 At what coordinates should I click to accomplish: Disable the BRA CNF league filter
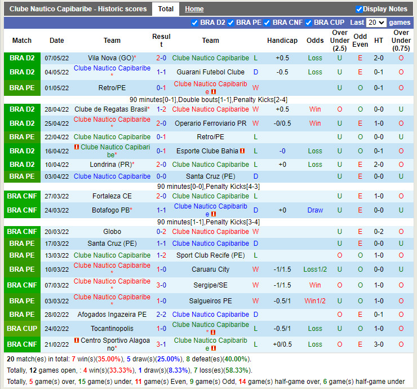click(x=267, y=23)
